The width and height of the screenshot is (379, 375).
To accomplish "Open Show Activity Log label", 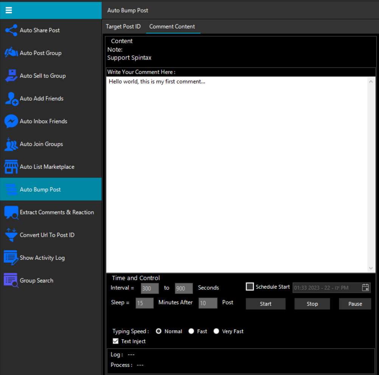I will coord(42,258).
